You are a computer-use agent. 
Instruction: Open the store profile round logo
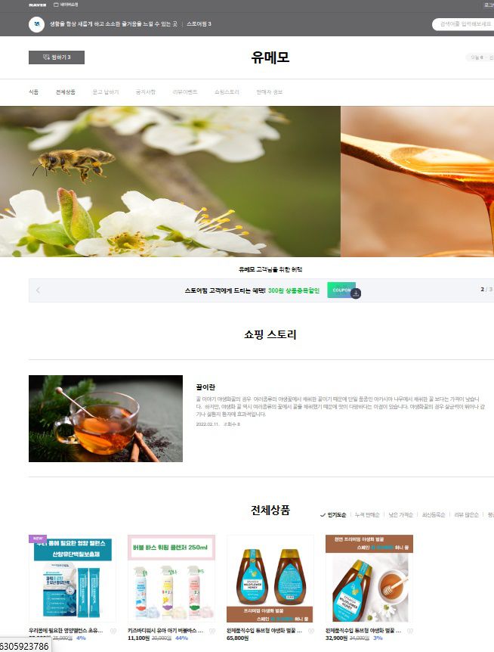pyautogui.click(x=36, y=24)
